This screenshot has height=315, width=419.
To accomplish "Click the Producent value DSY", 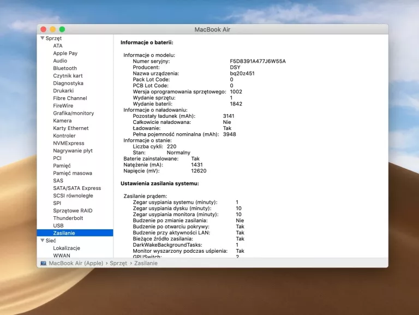I will pos(235,67).
